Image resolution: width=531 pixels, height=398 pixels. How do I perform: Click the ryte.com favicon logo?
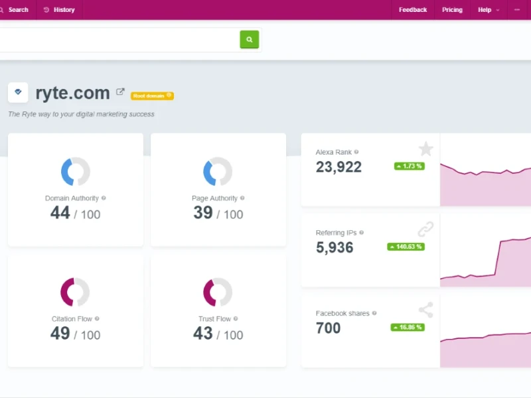point(18,92)
